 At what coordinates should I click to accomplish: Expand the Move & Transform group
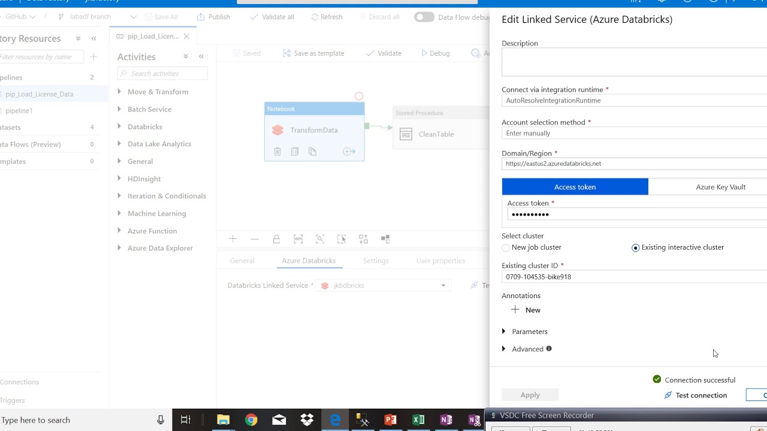(119, 92)
